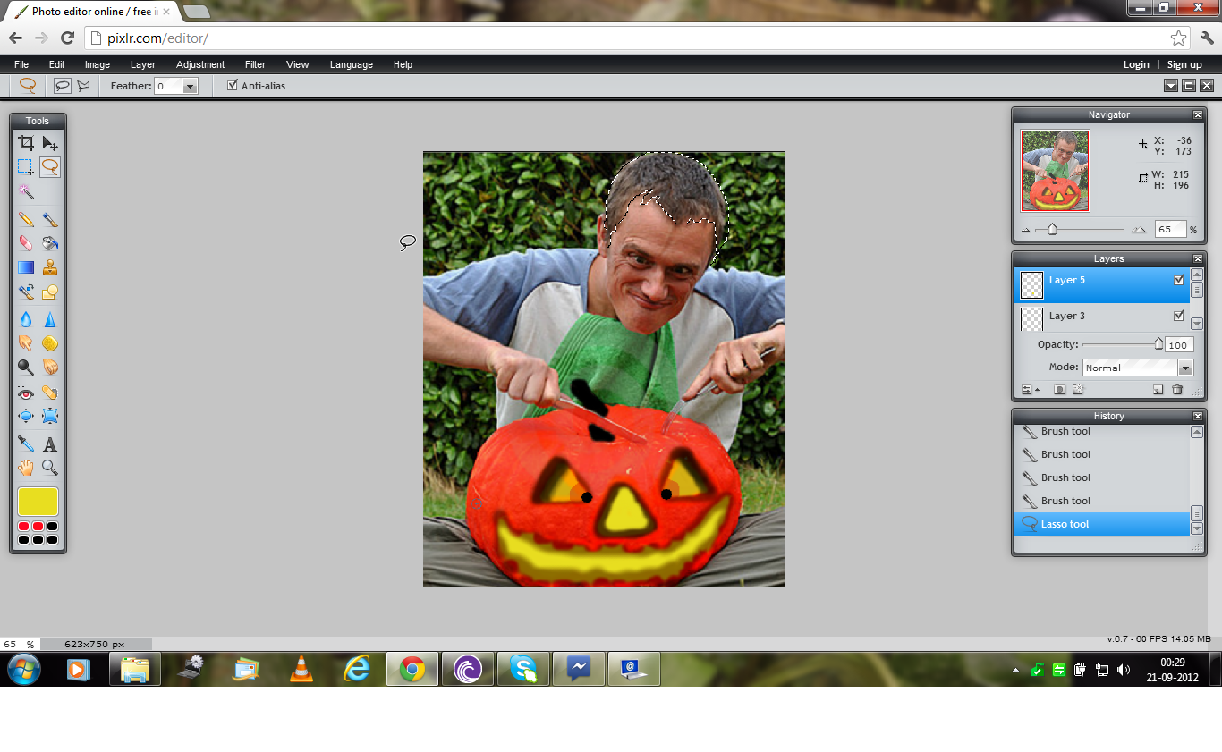Select the Gradient tool
1222x752 pixels.
click(26, 267)
